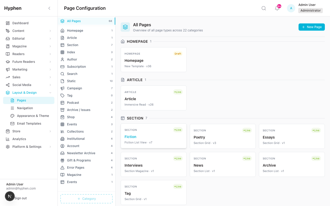
Task: Open the search icon in the top bar
Action: (263, 8)
